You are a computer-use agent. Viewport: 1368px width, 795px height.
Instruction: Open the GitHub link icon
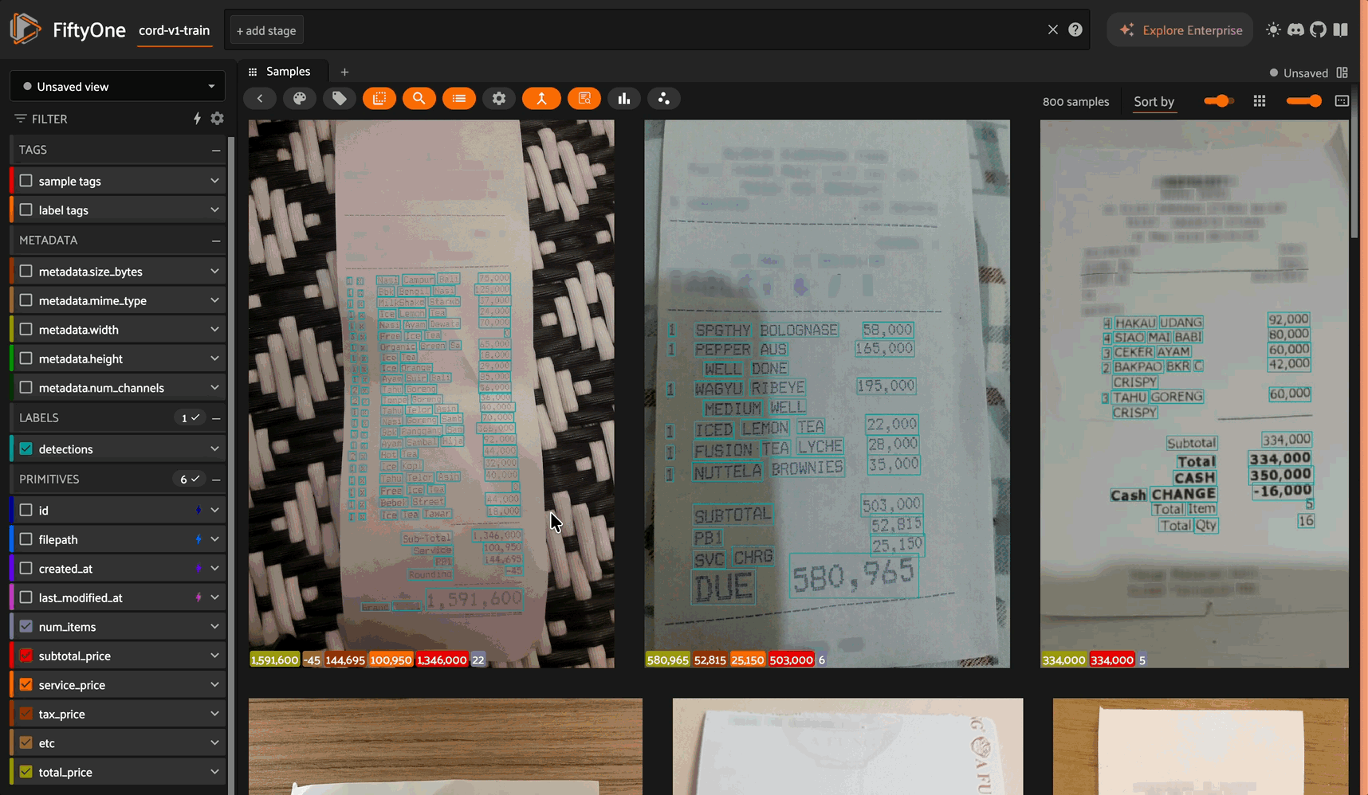point(1318,30)
